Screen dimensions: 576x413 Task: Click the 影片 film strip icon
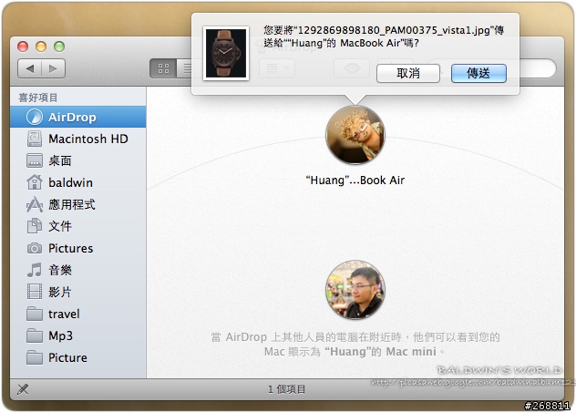click(35, 292)
